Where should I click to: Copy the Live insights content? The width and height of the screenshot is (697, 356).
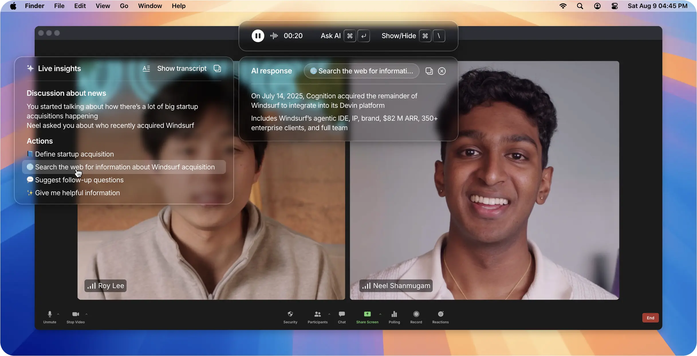point(217,68)
